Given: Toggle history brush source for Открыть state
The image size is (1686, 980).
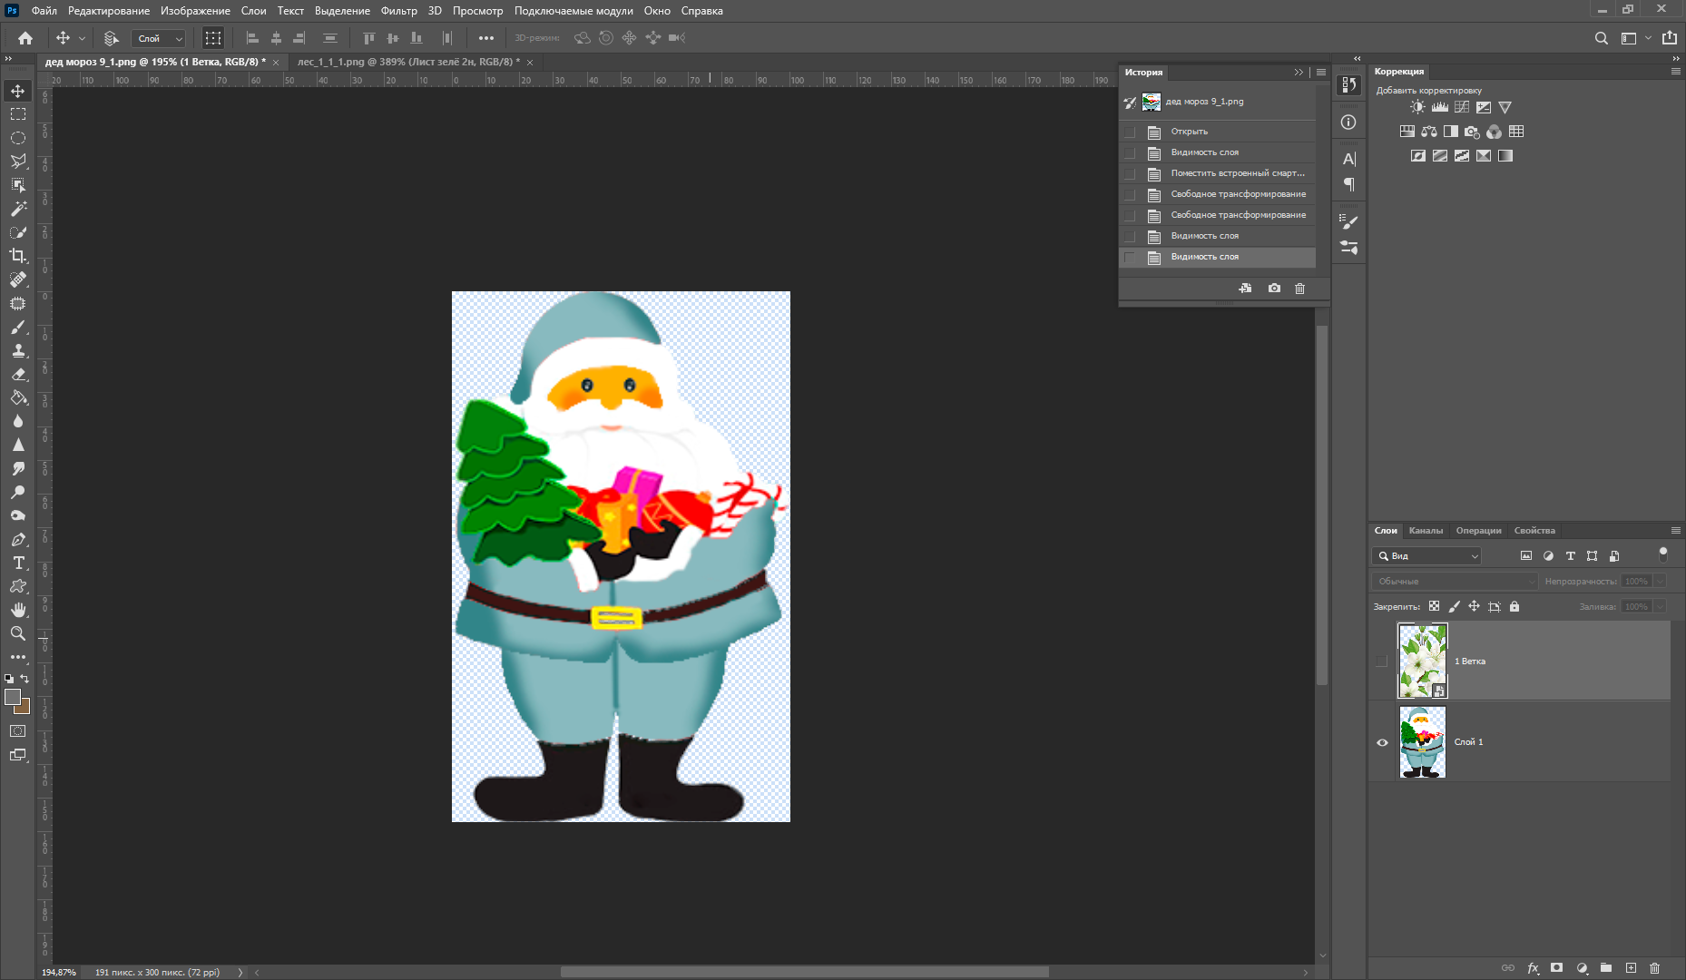Looking at the screenshot, I should pos(1130,132).
